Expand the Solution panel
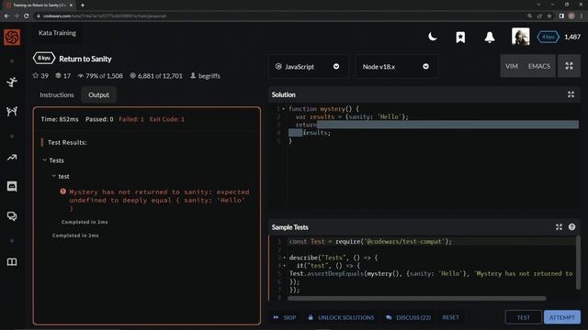 click(571, 94)
